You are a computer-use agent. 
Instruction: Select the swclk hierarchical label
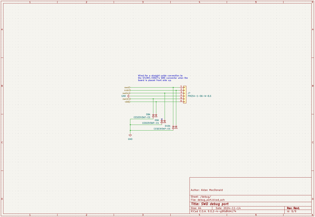coord(127,99)
